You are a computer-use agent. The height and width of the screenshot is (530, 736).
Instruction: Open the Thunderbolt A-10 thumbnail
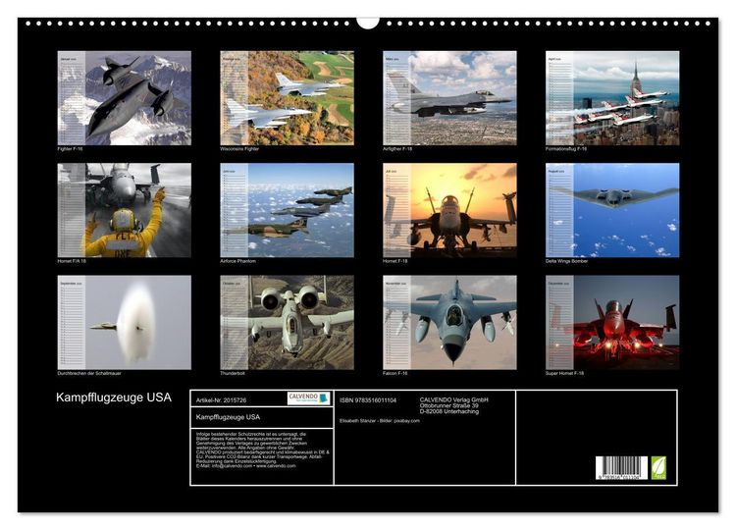pos(287,322)
